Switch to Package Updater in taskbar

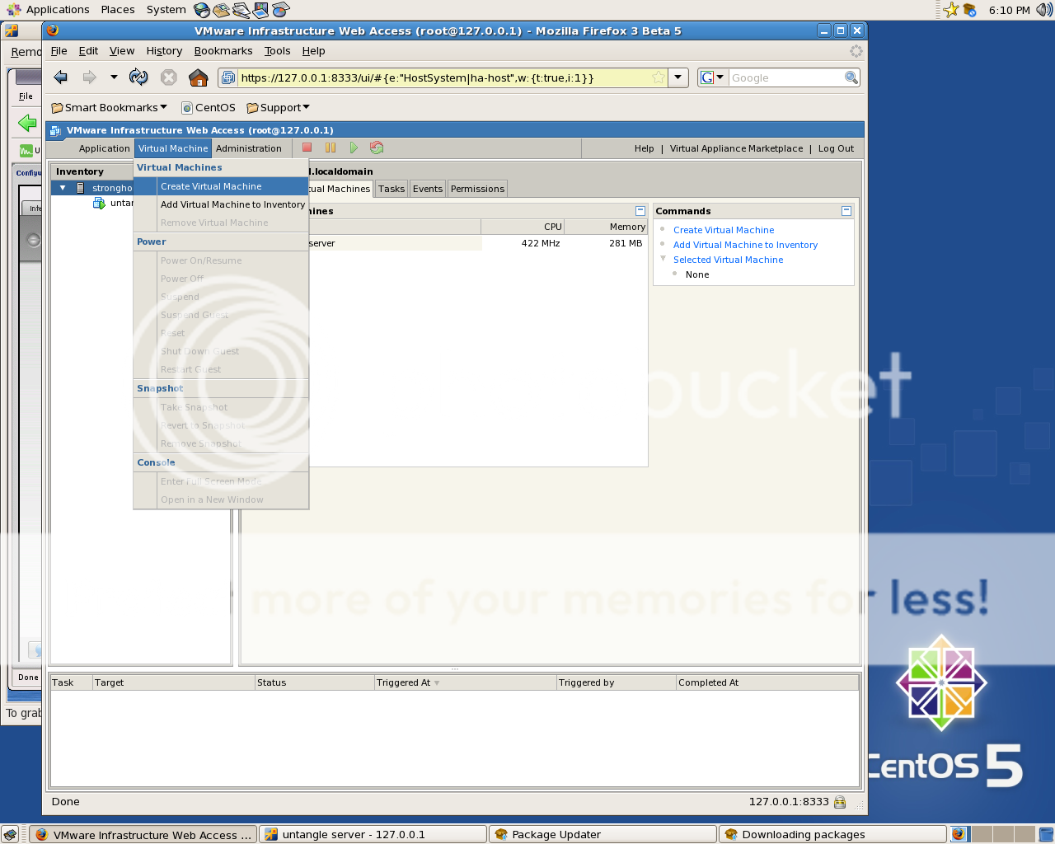(603, 834)
